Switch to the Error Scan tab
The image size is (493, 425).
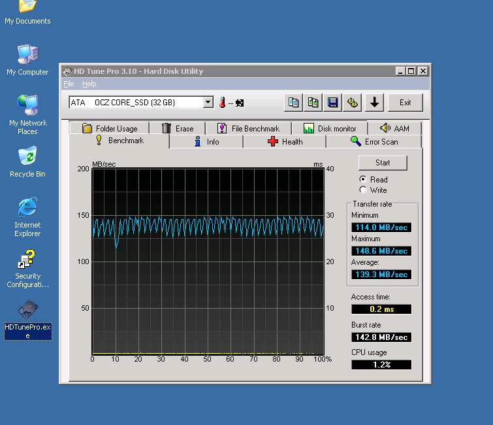tap(374, 142)
